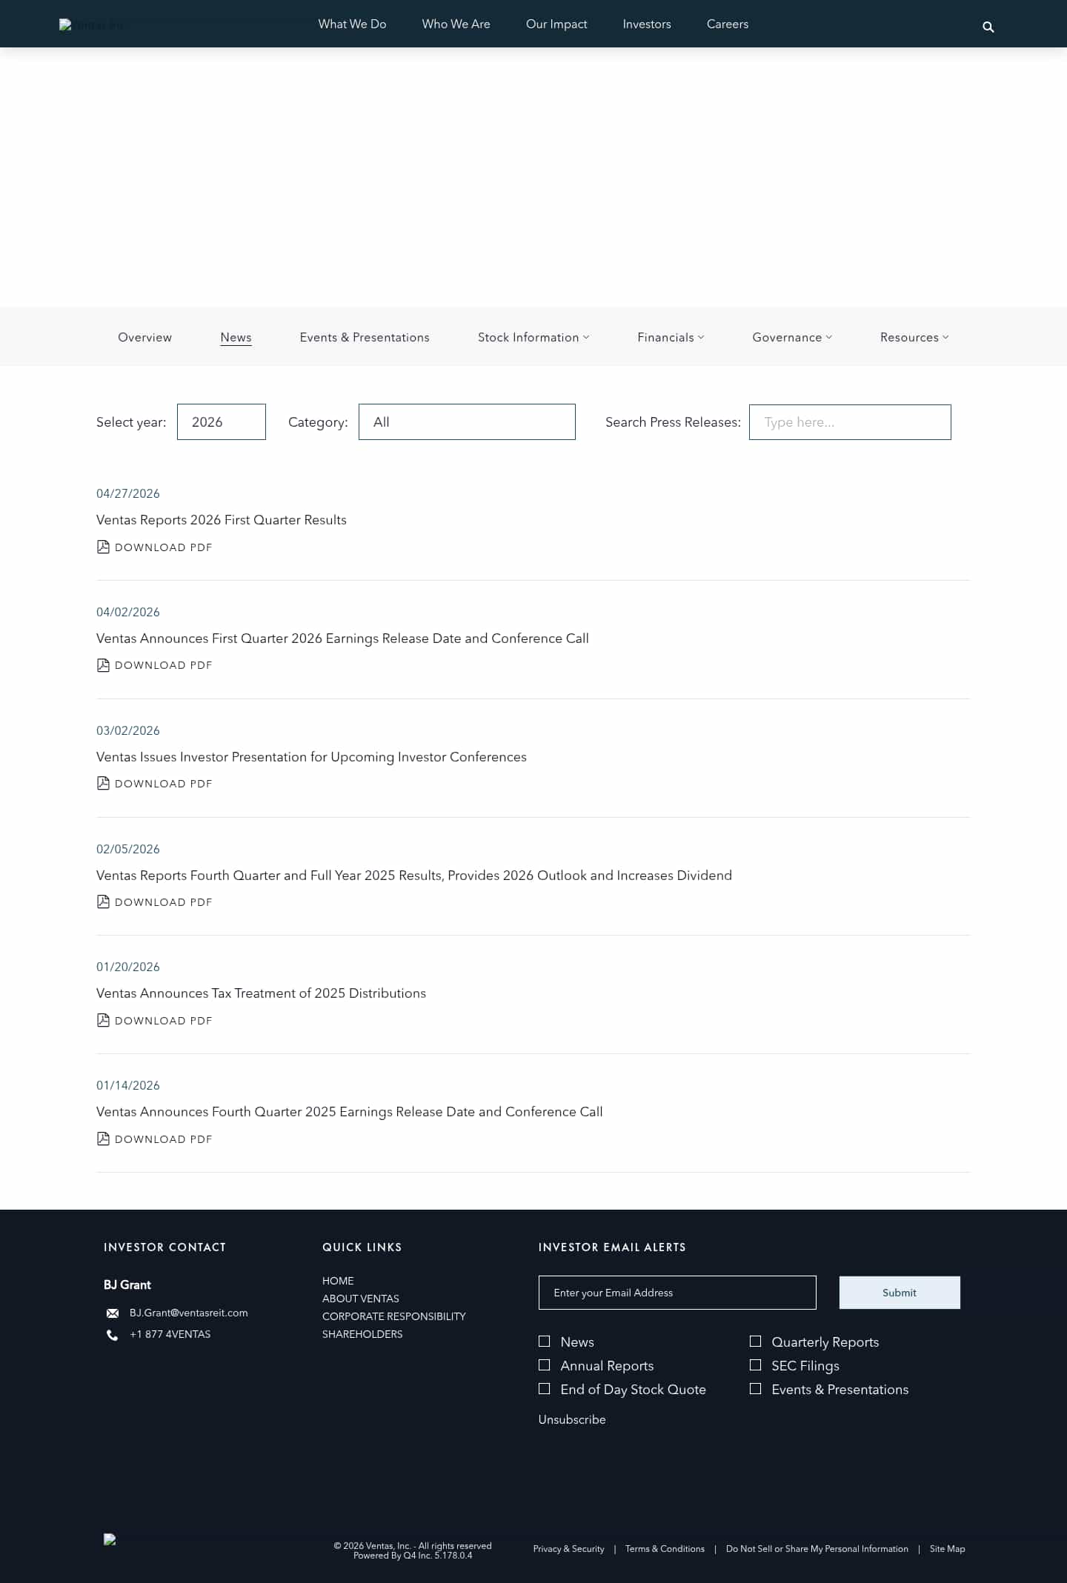Open SHAREHOLDERS quick link
Screen dimensions: 1067x1583
[x=362, y=1334]
